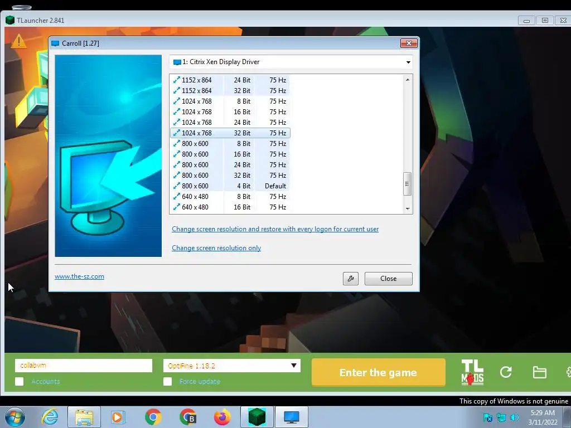Select 1152 x 864 32 Bit 75 Hz

230,91
